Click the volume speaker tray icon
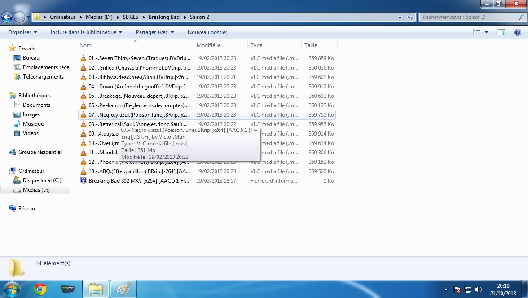Screen dimensions: 528x298 478,289
